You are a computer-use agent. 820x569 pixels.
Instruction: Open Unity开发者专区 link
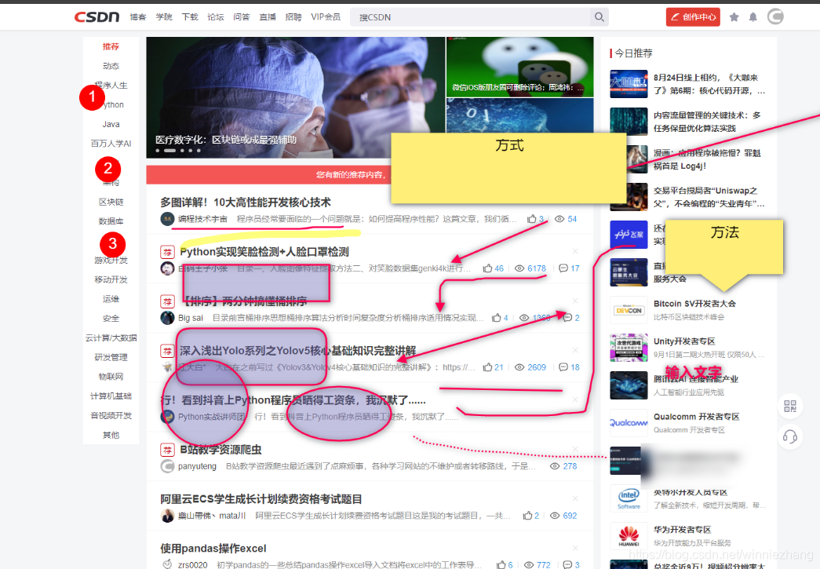(684, 341)
